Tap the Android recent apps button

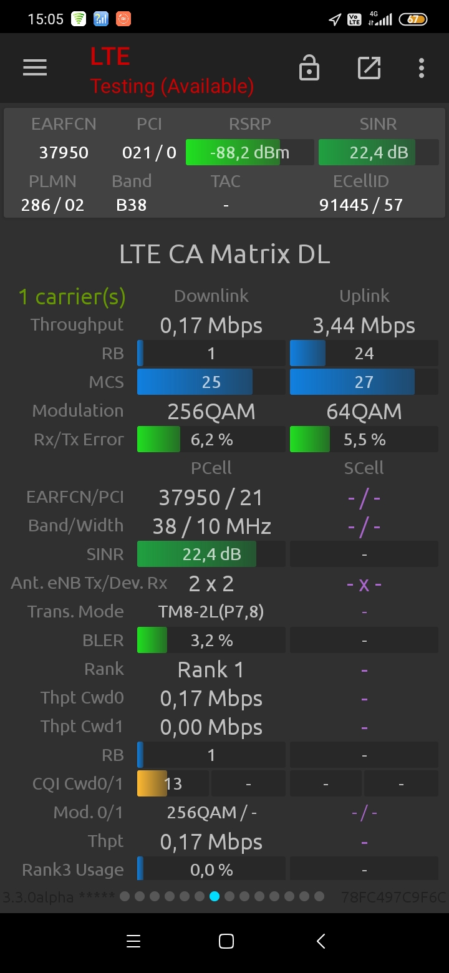tap(133, 941)
